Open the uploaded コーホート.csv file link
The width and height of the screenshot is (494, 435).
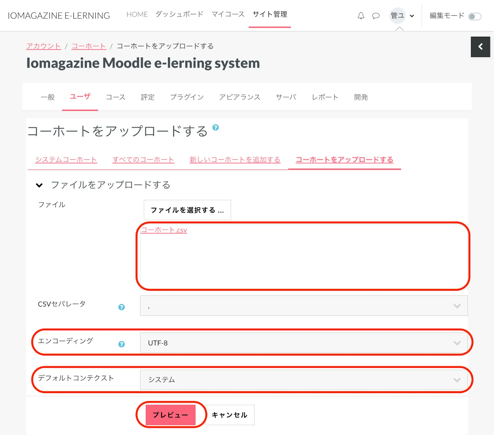click(x=164, y=230)
